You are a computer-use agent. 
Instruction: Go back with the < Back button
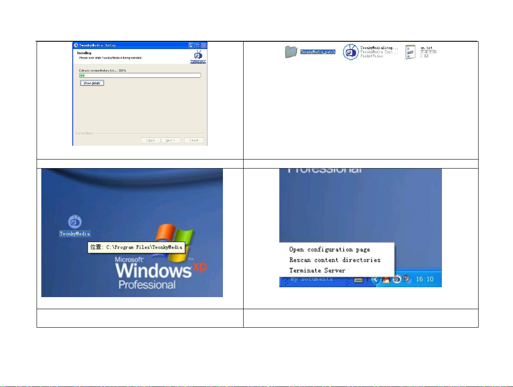151,140
